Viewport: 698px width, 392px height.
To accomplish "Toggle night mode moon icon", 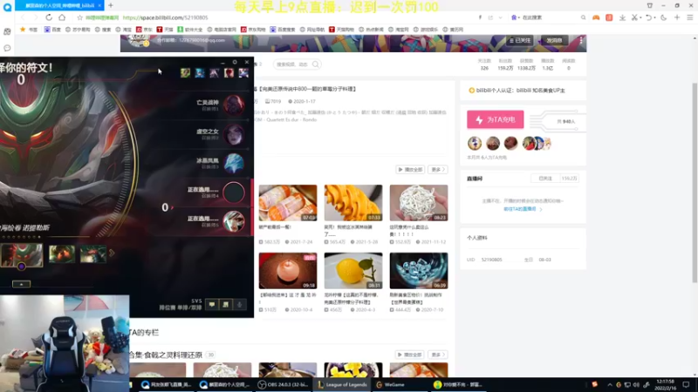I will (x=663, y=17).
